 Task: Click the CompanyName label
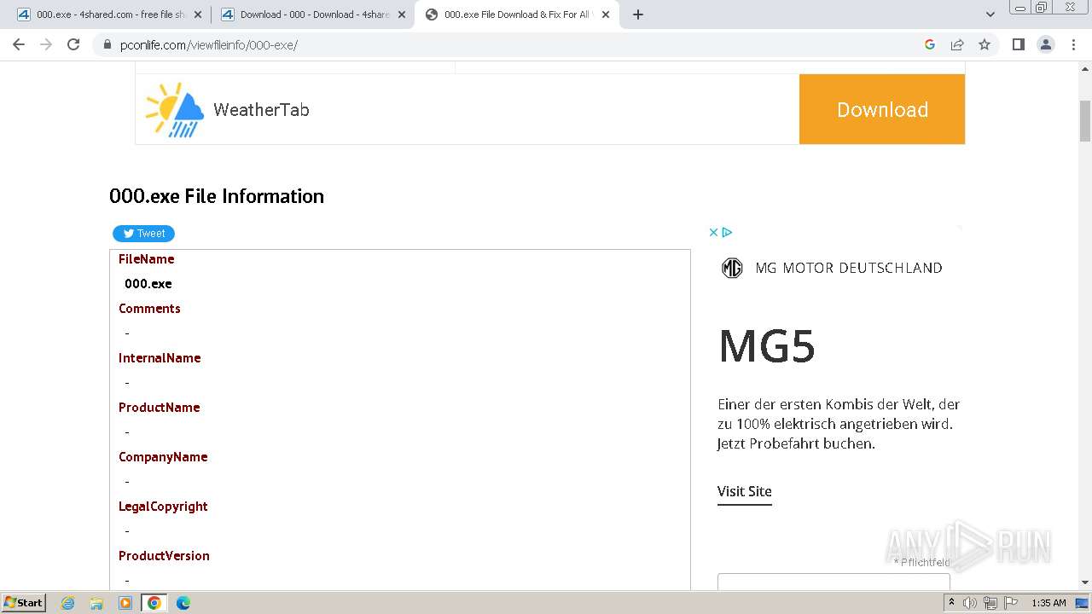tap(163, 457)
